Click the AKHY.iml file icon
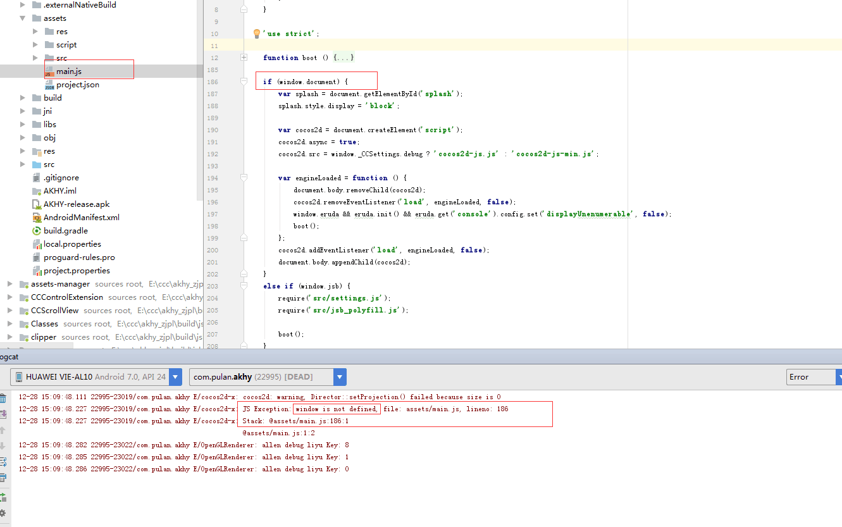The height and width of the screenshot is (527, 842). (x=37, y=191)
